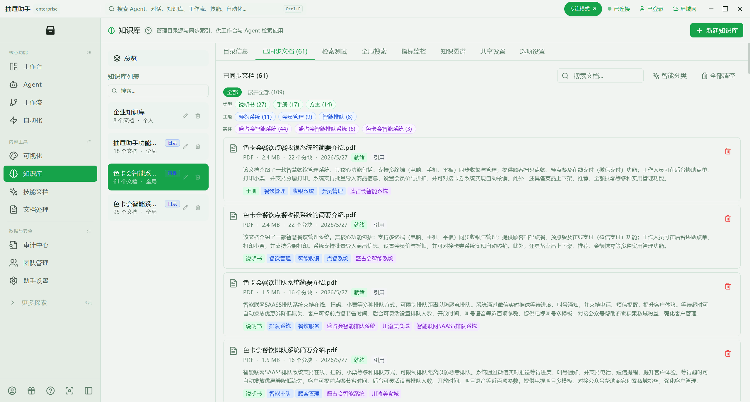Open 可视化 from the sidebar

point(50,156)
